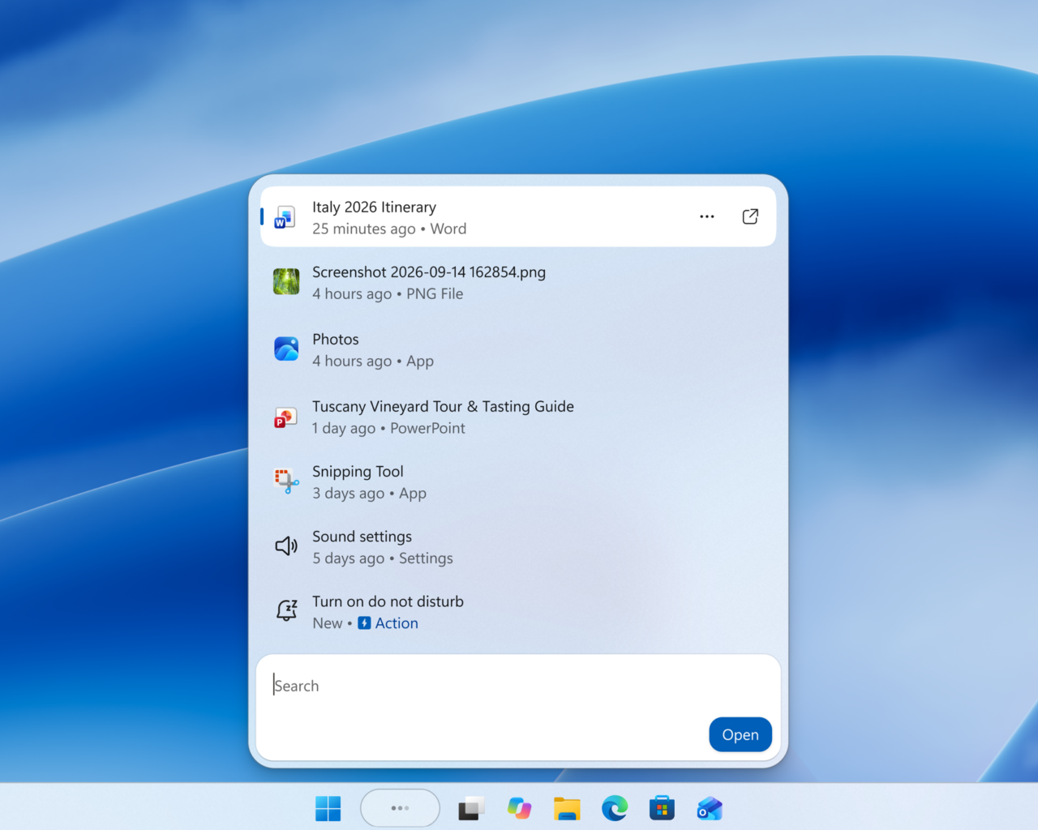Screen dimensions: 1038x830
Task: Open File Explorer from the taskbar
Action: click(x=567, y=808)
